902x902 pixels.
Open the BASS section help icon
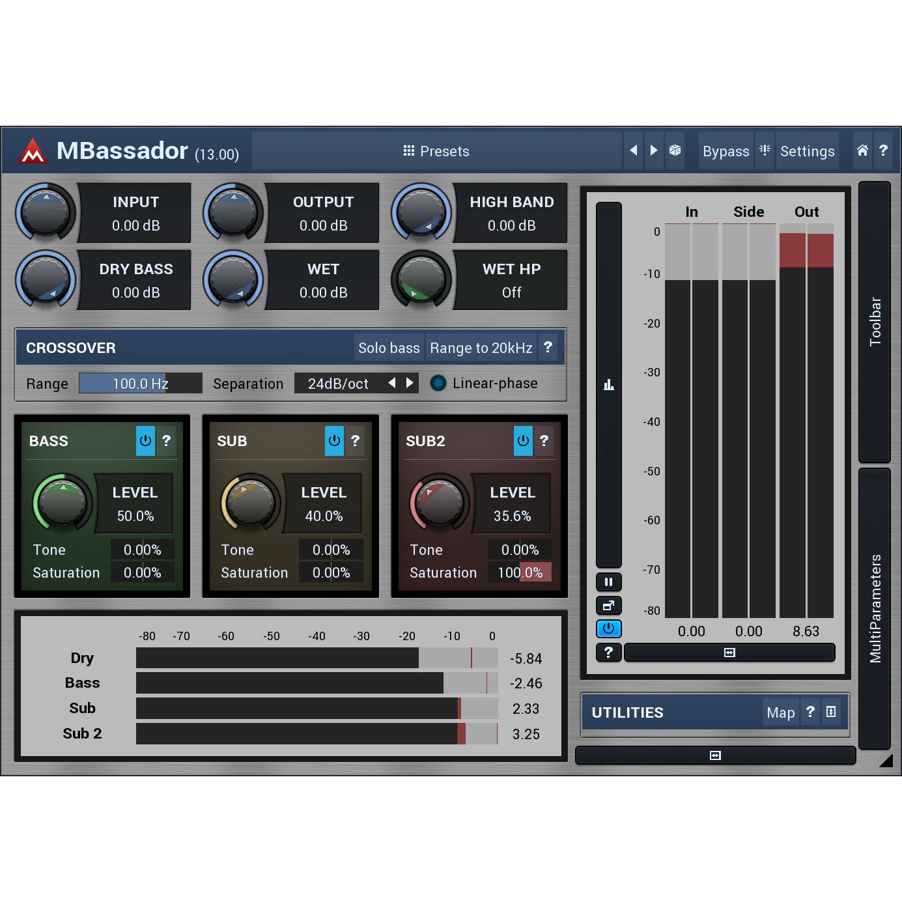[x=167, y=441]
